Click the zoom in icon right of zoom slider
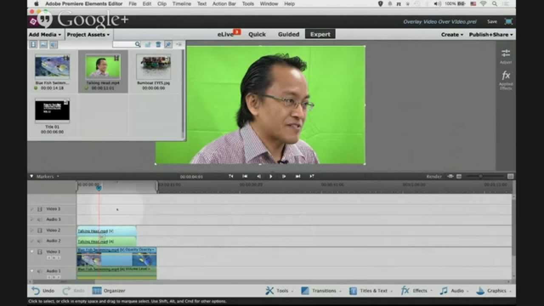Viewport: 544px width, 306px height. (x=510, y=176)
